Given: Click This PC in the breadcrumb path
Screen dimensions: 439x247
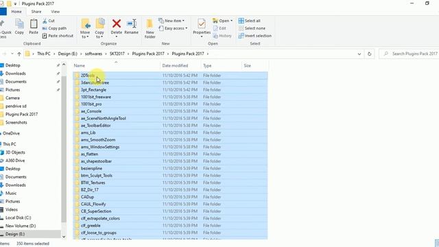Looking at the screenshot, I should coord(44,54).
